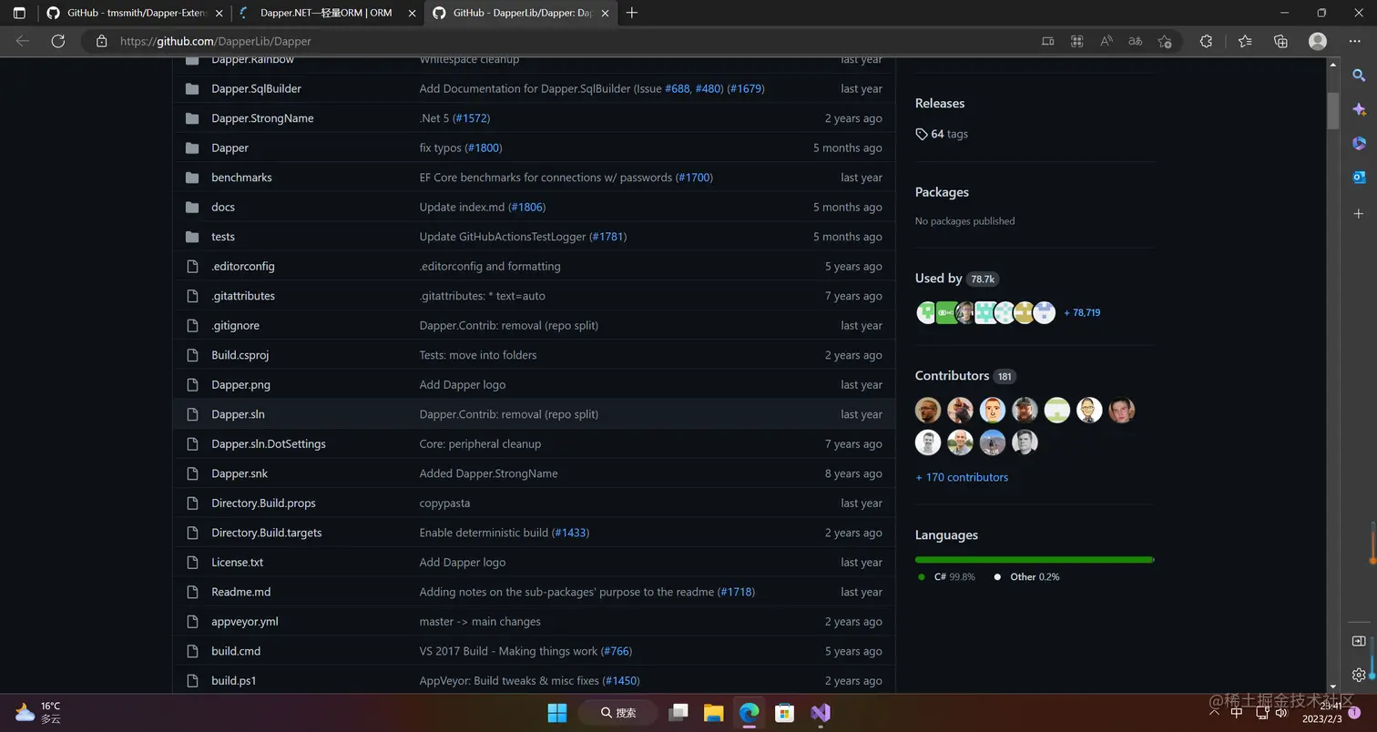
Task: Click the Translate icon in address bar
Action: 1135,41
